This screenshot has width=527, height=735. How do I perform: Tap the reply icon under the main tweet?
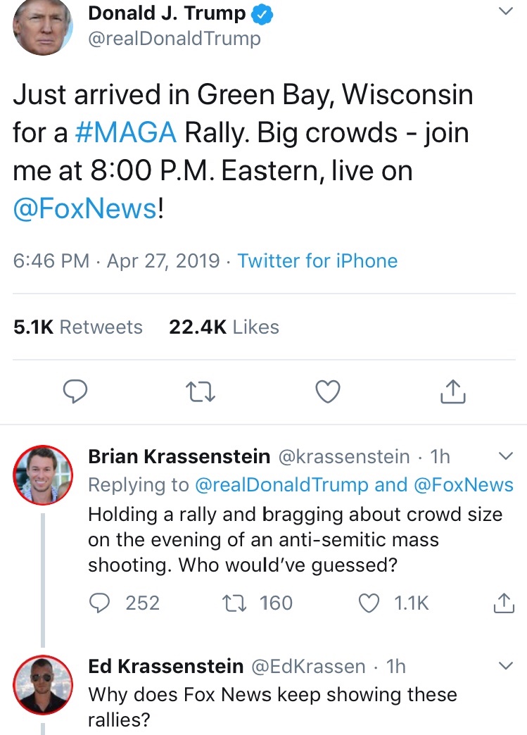click(x=75, y=391)
